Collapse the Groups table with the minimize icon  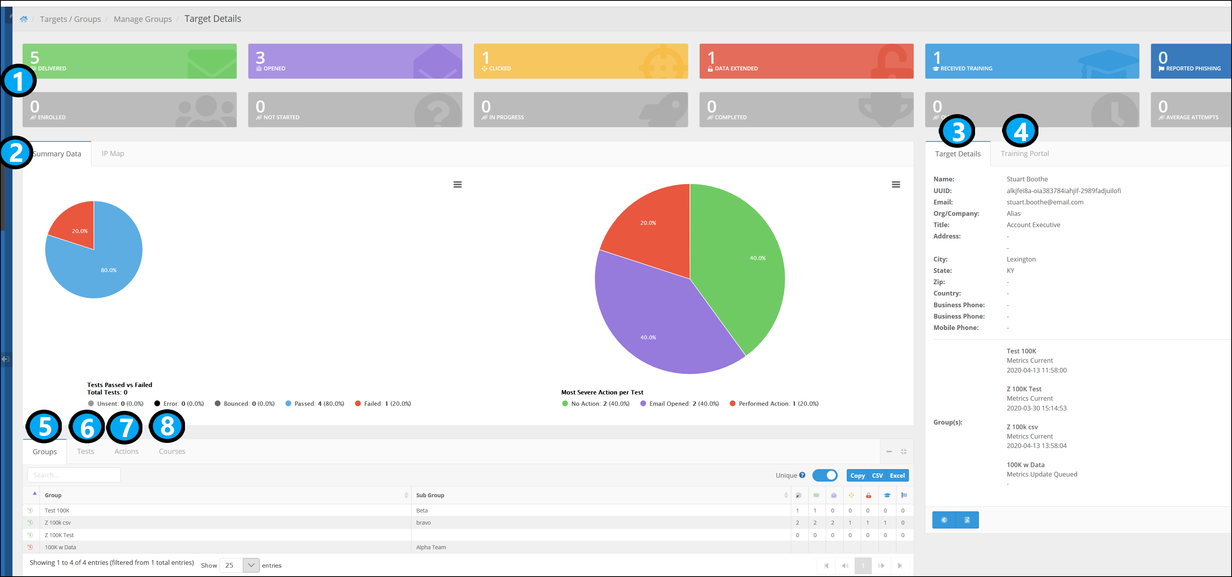tap(889, 451)
